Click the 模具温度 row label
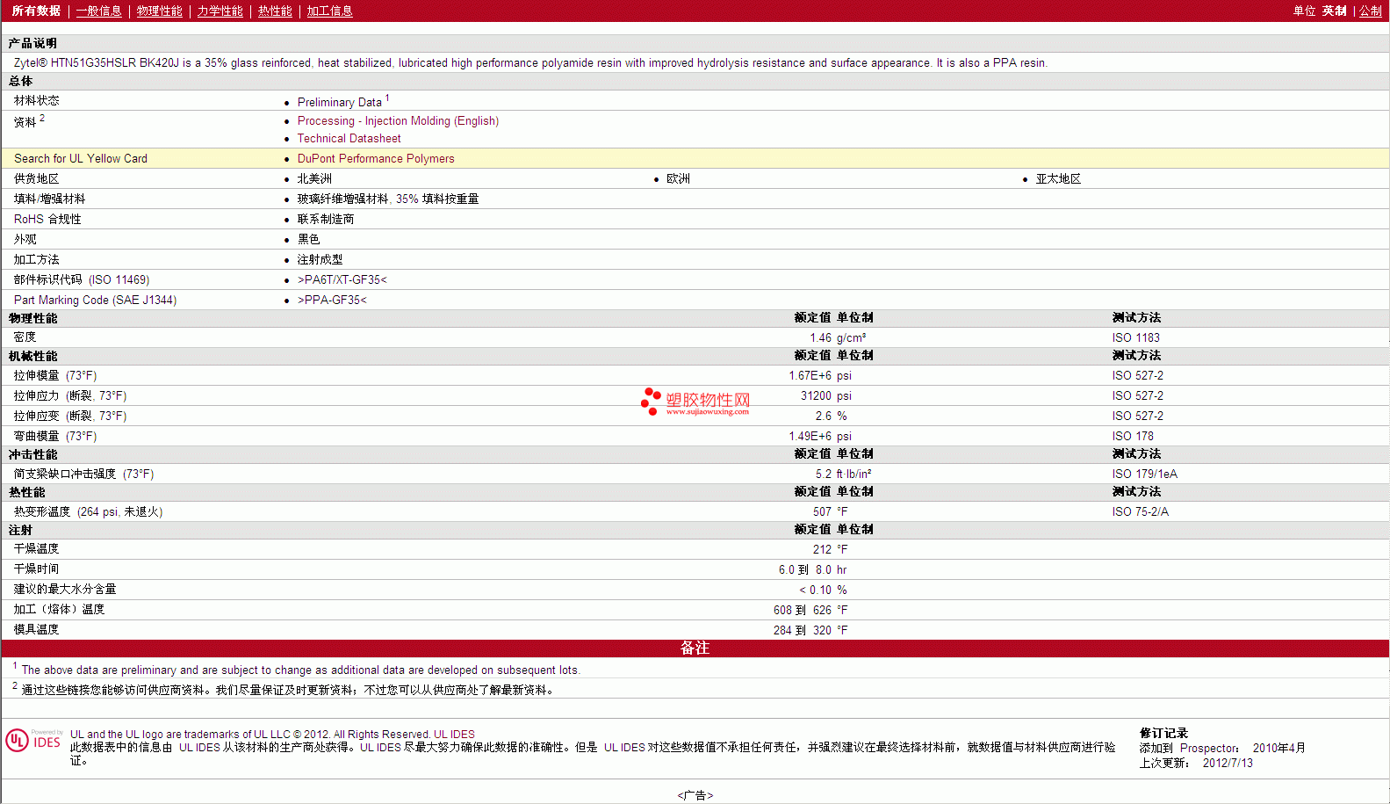The height and width of the screenshot is (804, 1390). click(x=36, y=630)
